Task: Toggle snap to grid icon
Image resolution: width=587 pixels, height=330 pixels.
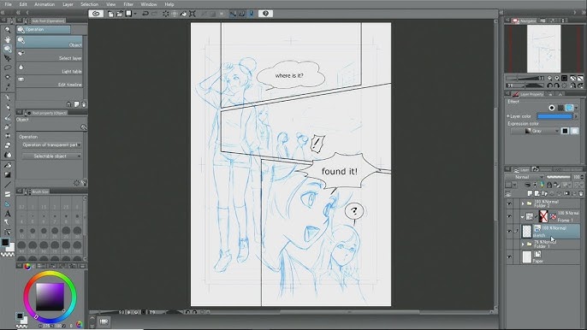Action: pos(252,14)
